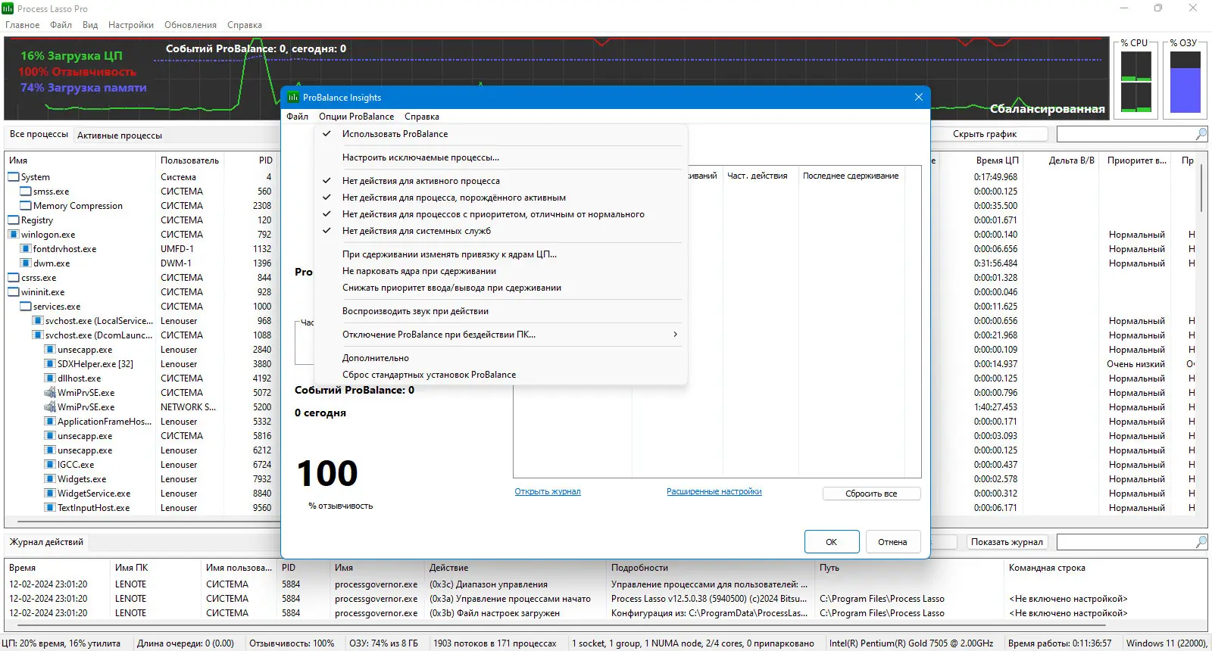Switch to 'Все процессы' tab

click(39, 134)
